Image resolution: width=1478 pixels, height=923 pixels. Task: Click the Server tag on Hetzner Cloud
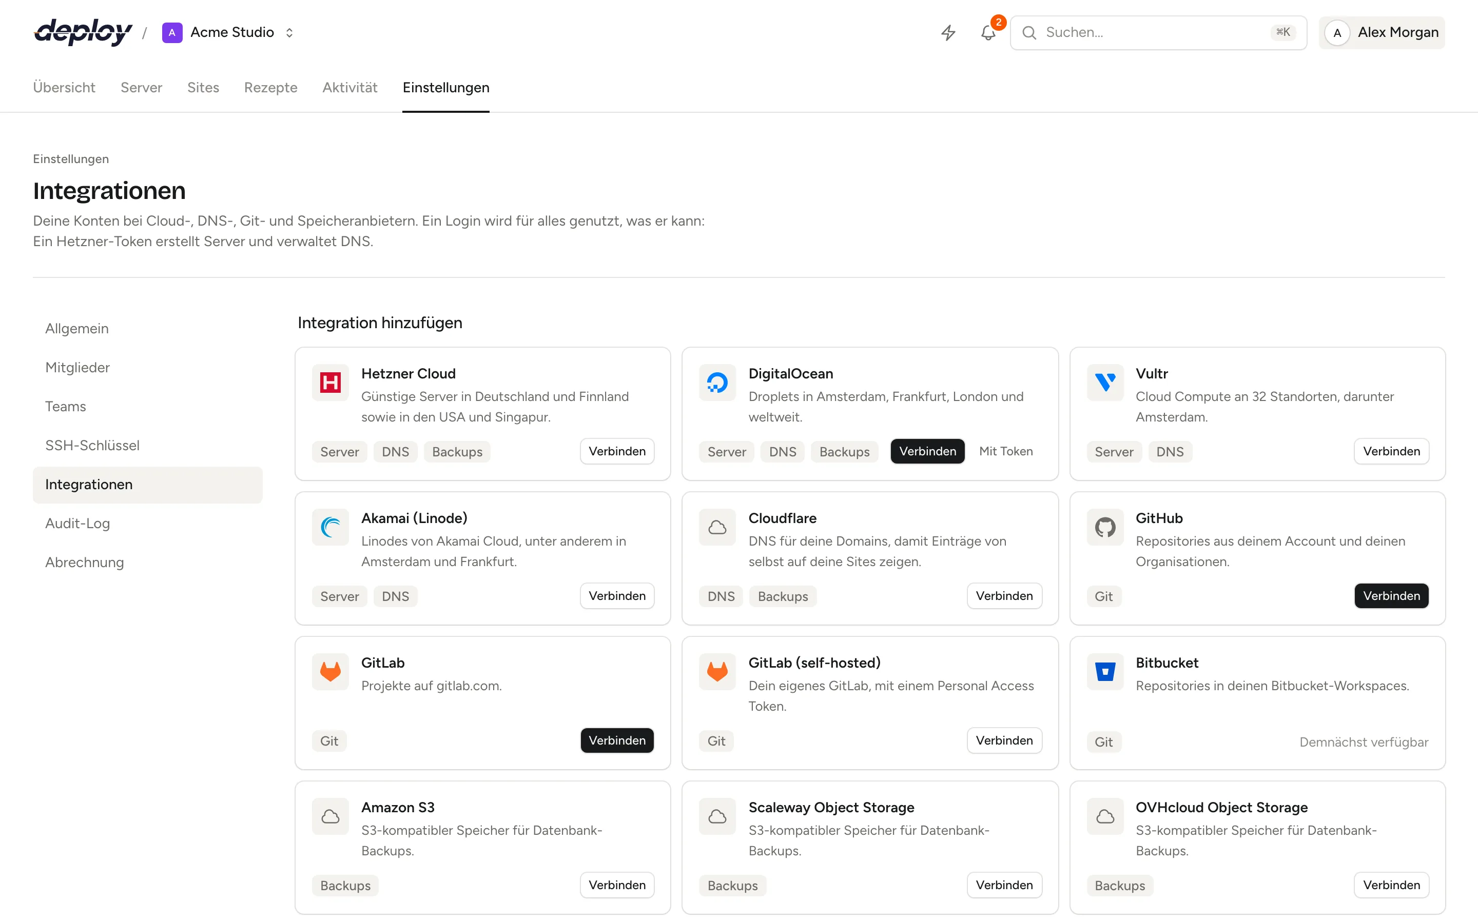340,452
